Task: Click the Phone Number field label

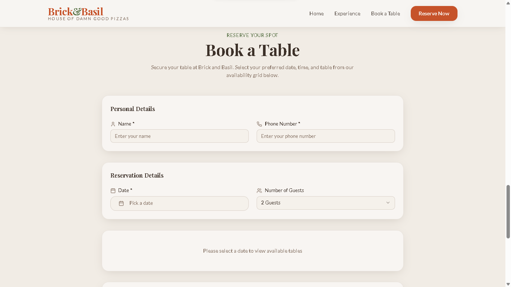Action: coord(282,124)
